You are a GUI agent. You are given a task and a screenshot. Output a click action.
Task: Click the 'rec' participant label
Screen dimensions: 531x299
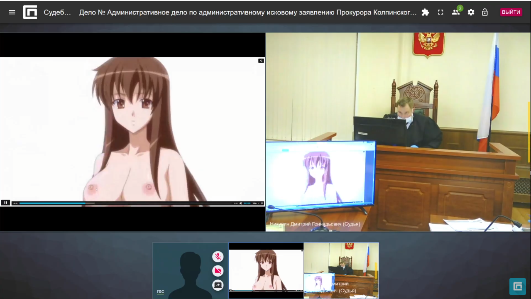point(160,292)
